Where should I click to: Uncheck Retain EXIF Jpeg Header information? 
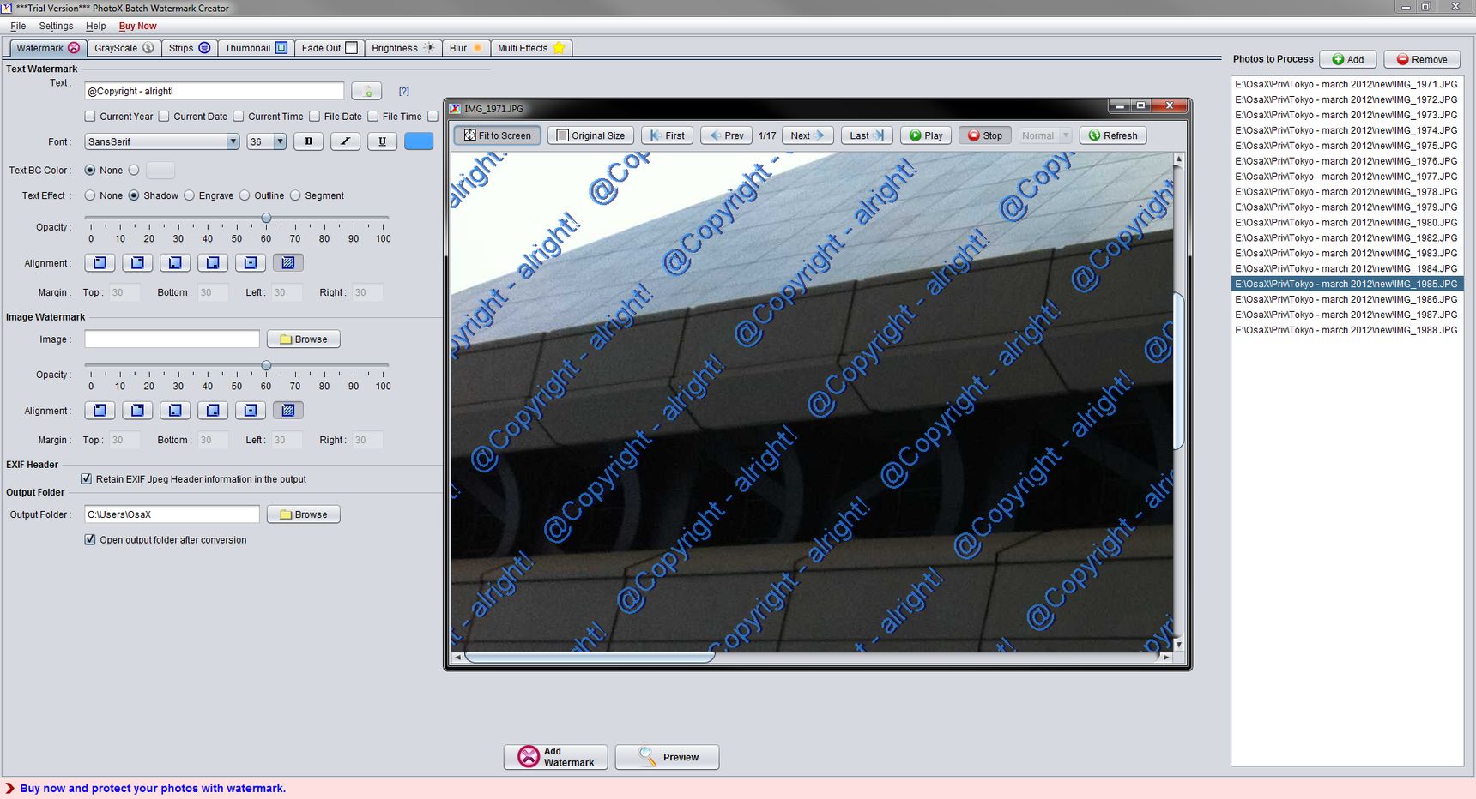[86, 479]
